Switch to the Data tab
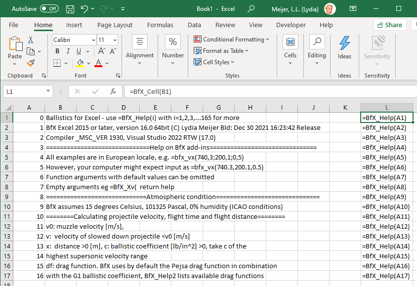417x286 pixels. [194, 25]
